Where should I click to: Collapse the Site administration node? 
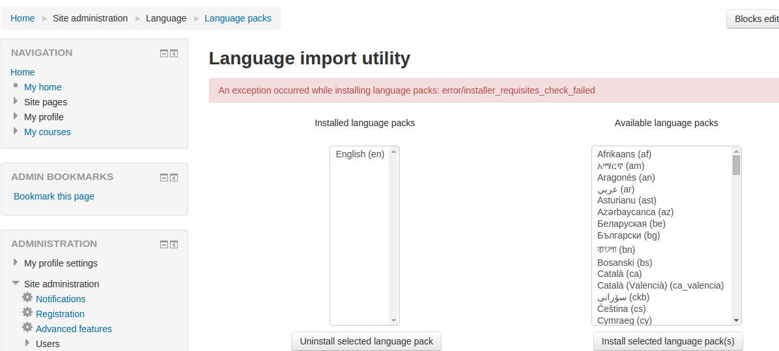[16, 283]
